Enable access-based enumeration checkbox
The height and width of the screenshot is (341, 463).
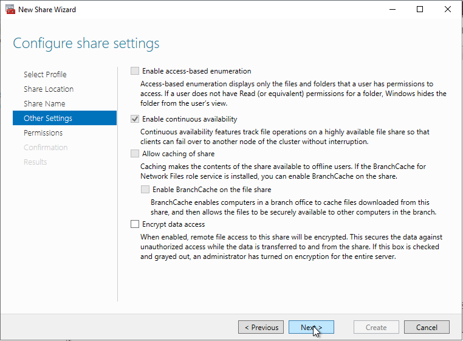click(x=135, y=71)
